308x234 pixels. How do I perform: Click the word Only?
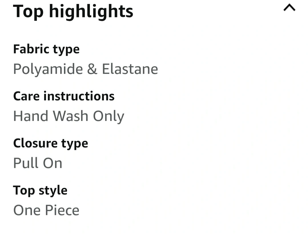click(x=109, y=116)
